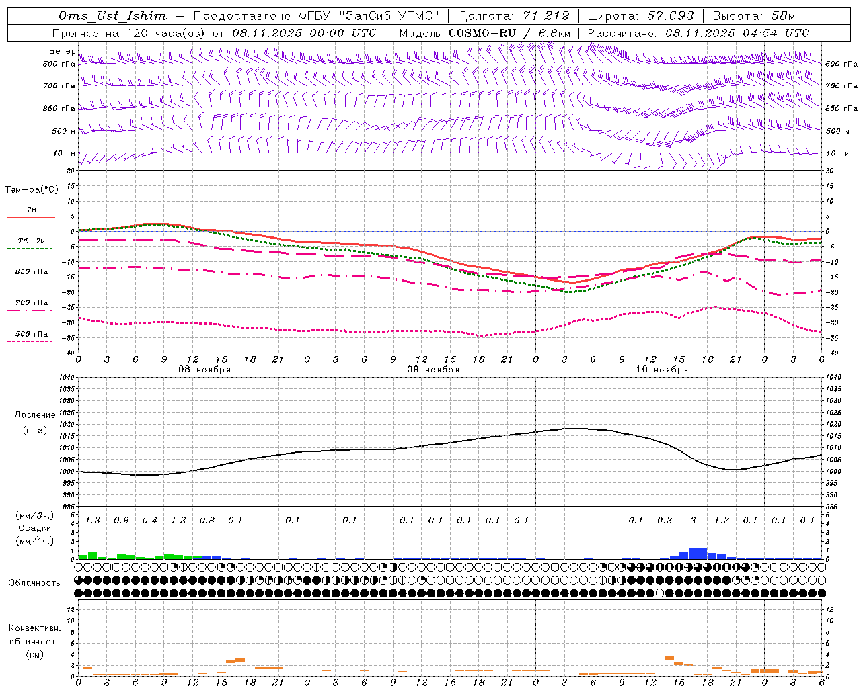
Task: Click the "Тем-ра(°C)" temperature panel label
Action: click(32, 190)
